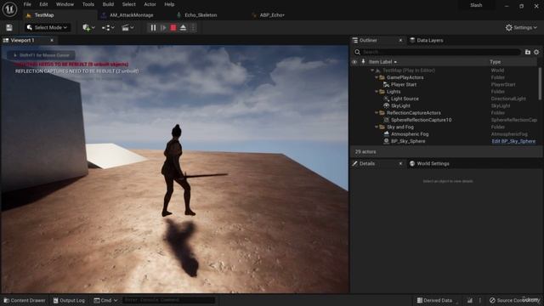Open the Settings dropdown in toolbar
Image resolution: width=544 pixels, height=306 pixels.
point(521,27)
